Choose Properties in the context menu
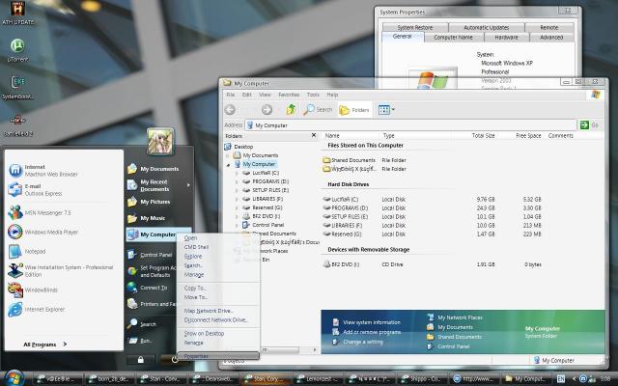618x386 pixels. [x=218, y=356]
